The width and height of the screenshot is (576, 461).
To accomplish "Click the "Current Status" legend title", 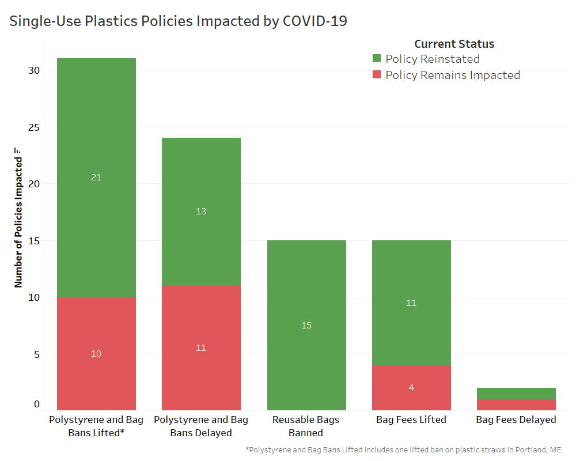I will point(454,44).
